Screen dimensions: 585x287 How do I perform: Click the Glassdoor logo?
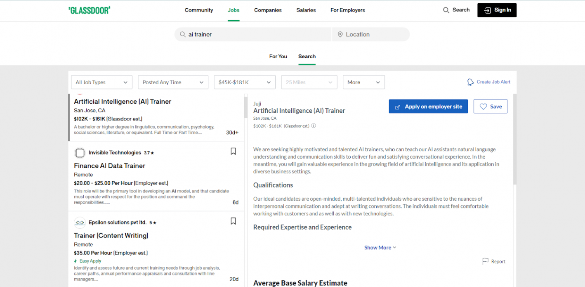point(89,10)
